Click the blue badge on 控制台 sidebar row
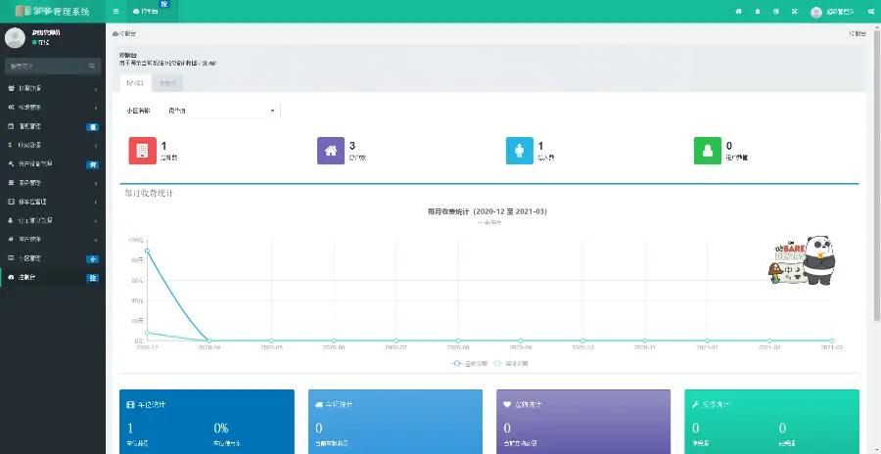This screenshot has width=881, height=454. coord(93,278)
